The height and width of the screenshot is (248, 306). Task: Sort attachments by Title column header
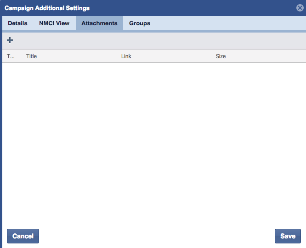tap(31, 56)
